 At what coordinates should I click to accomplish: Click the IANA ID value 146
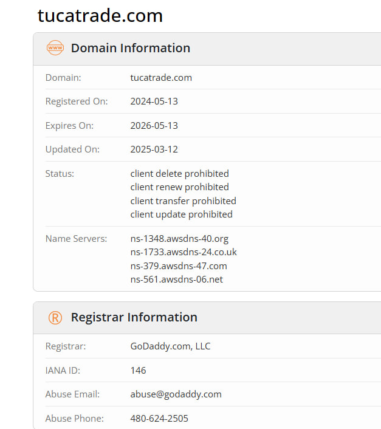(138, 371)
